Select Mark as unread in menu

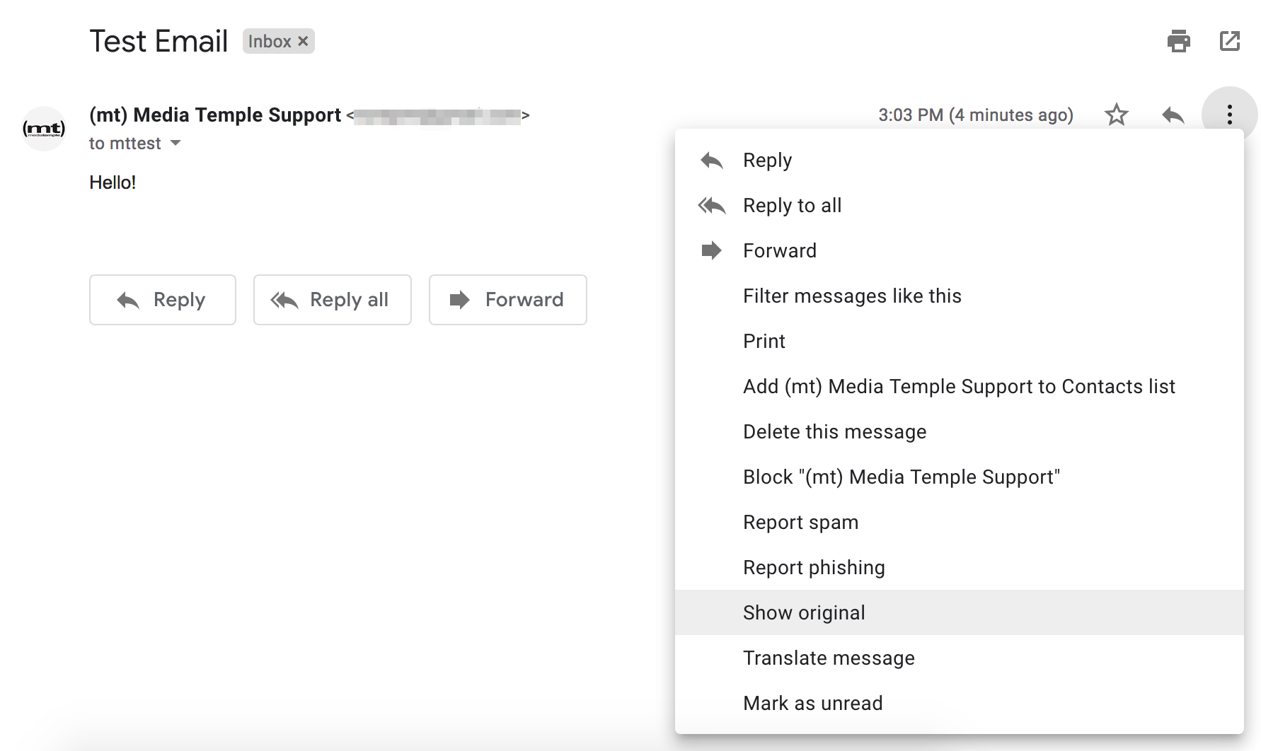(812, 704)
